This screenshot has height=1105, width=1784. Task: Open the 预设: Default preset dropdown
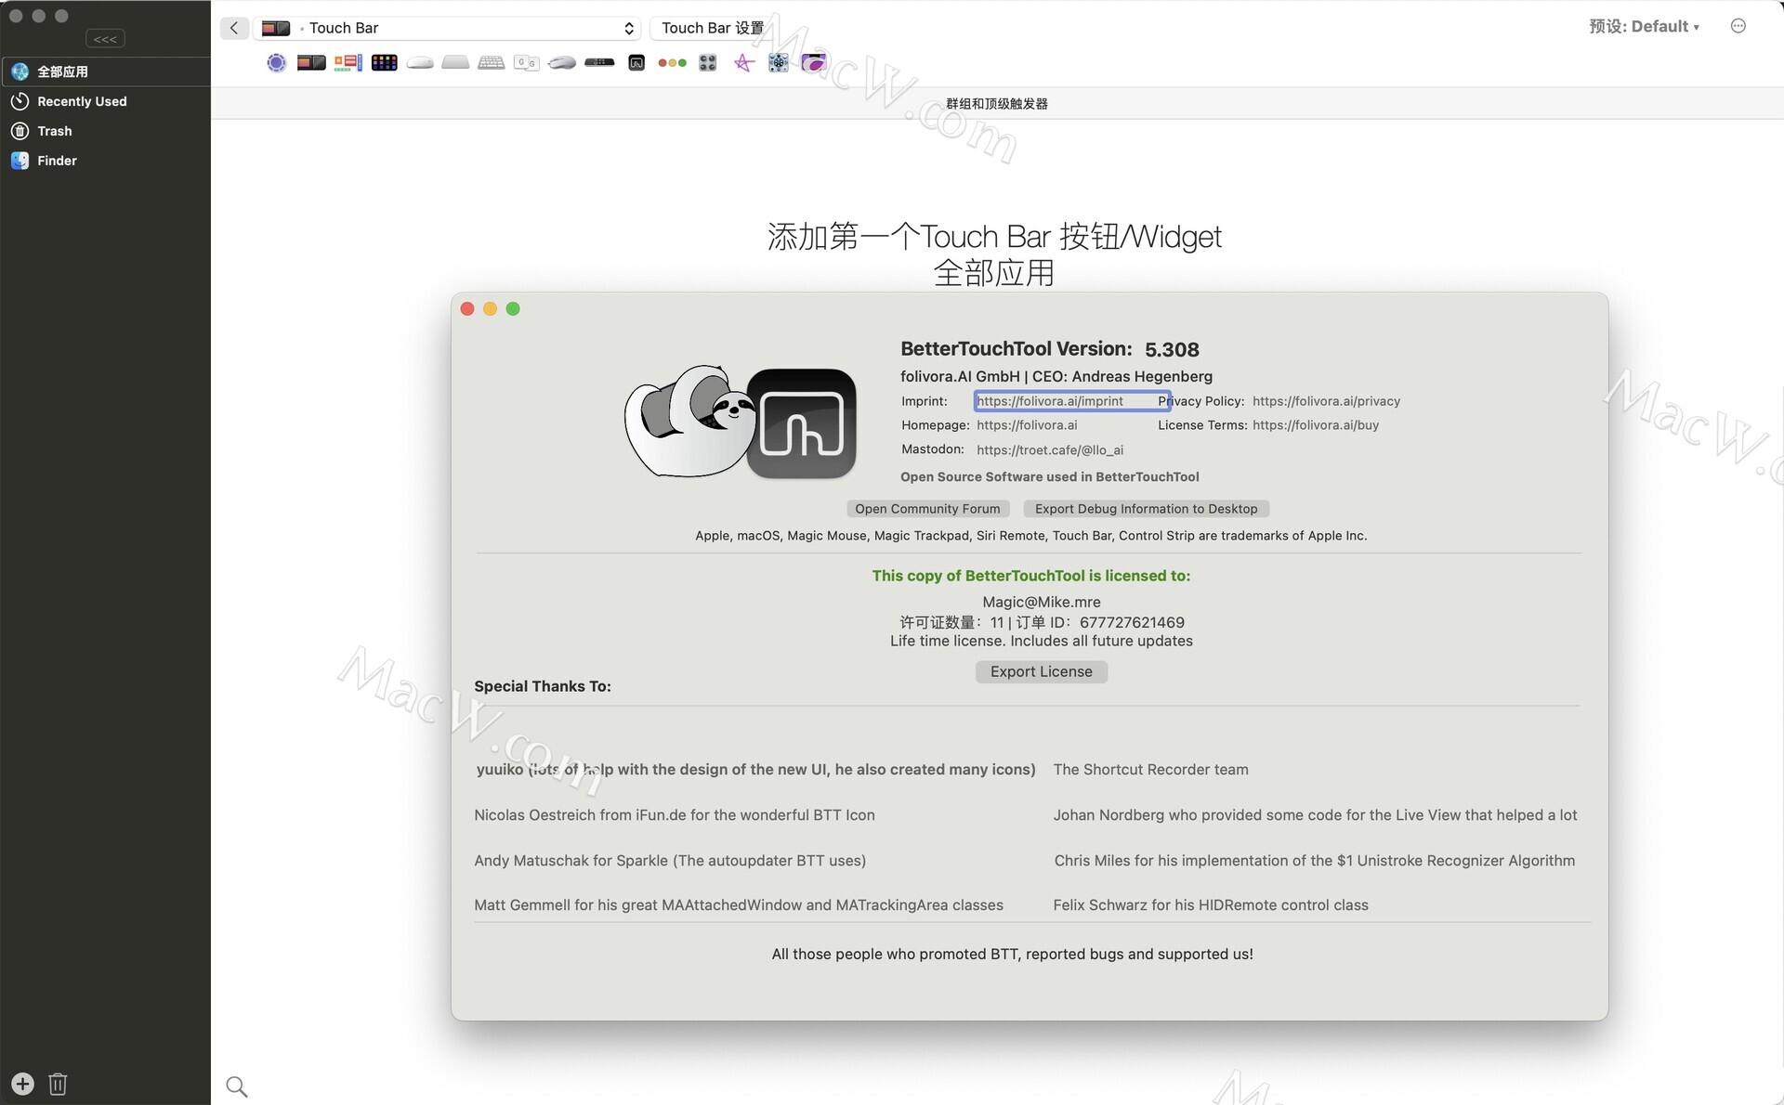point(1644,26)
